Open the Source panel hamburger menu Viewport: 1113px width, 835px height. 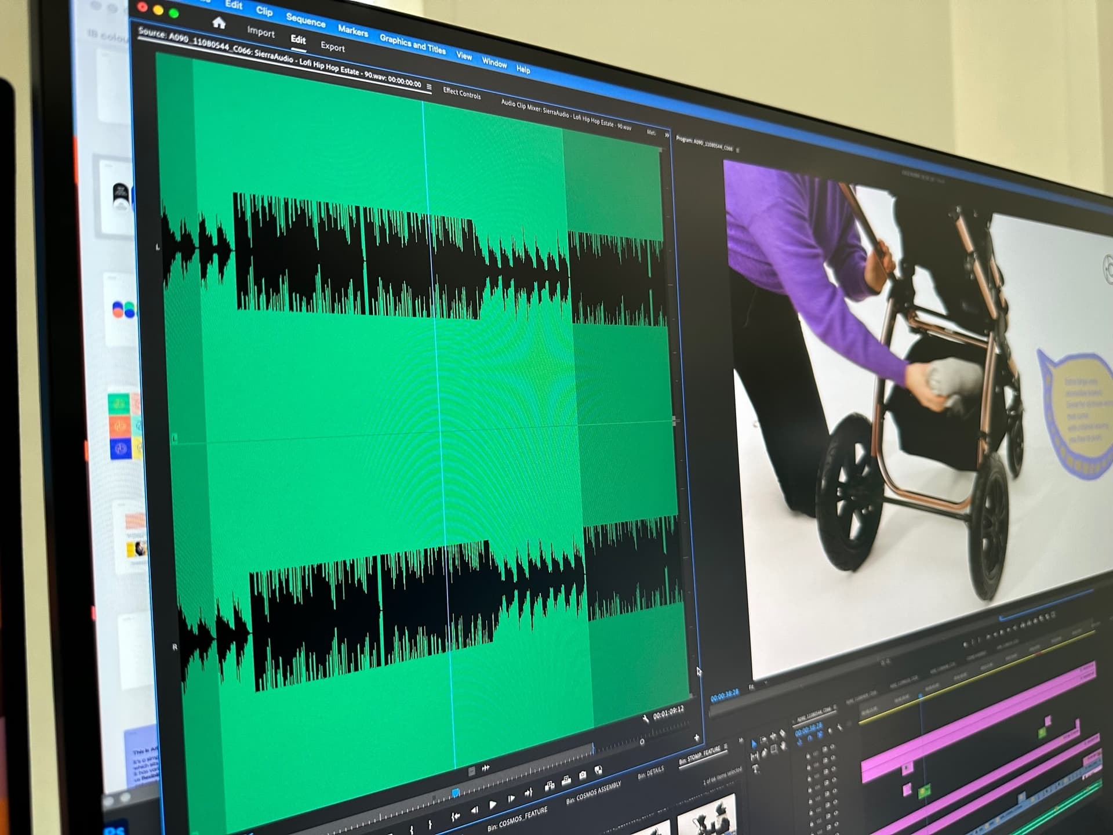click(x=429, y=87)
